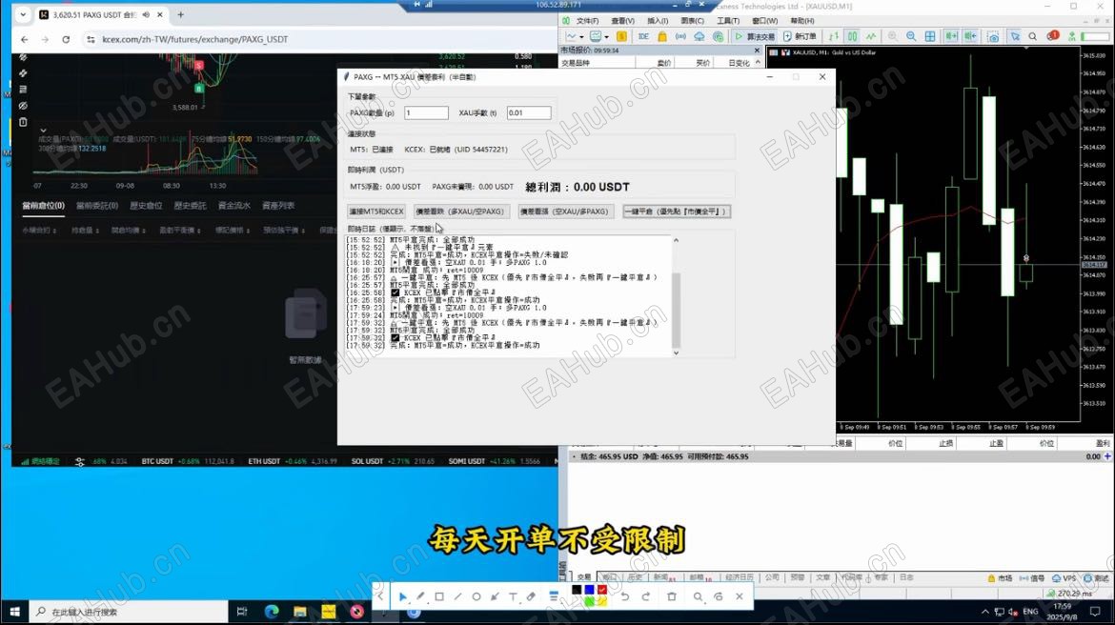Click the 價差套漲 (空XAU/多PAXG) button
1115x625 pixels.
click(564, 212)
